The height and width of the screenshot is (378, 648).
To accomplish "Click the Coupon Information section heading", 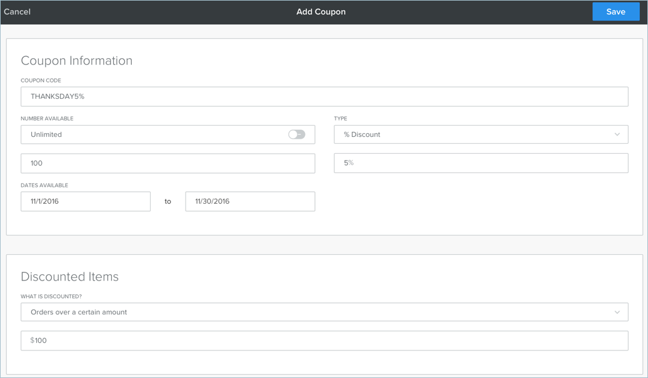I will (x=76, y=61).
